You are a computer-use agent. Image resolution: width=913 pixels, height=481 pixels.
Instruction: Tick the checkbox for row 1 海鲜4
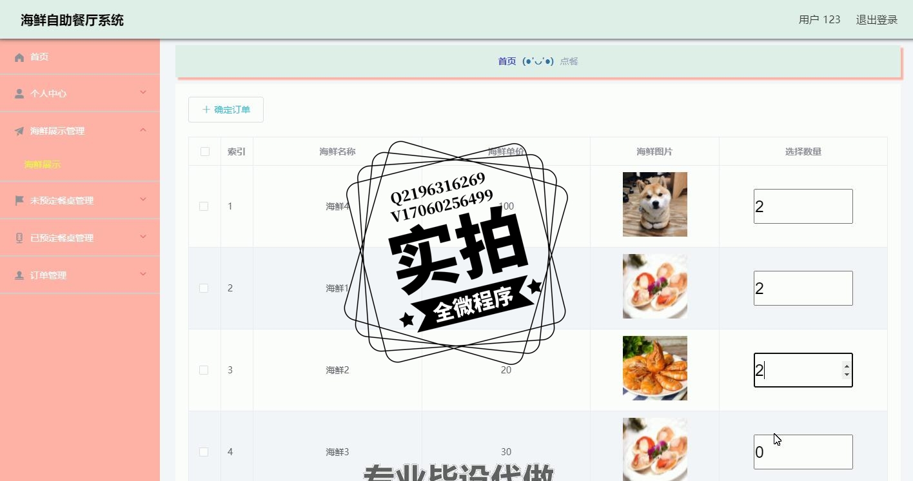click(x=204, y=206)
